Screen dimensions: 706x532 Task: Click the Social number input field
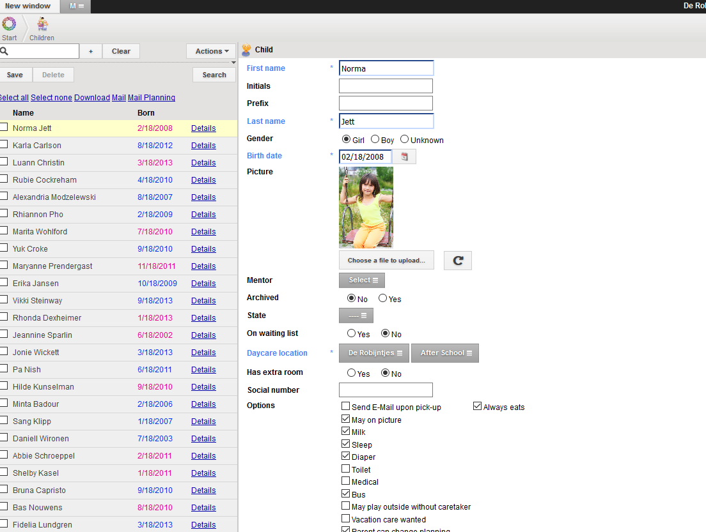(386, 390)
